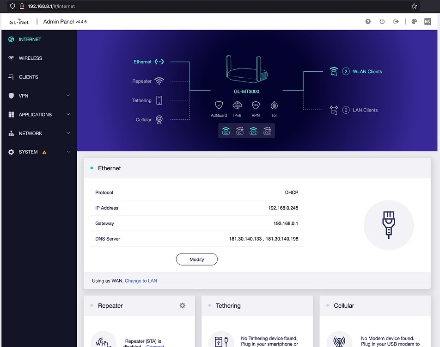The height and width of the screenshot is (347, 440).
Task: Click the first 2.4G Wi-Fi status icon
Action: [x=253, y=131]
